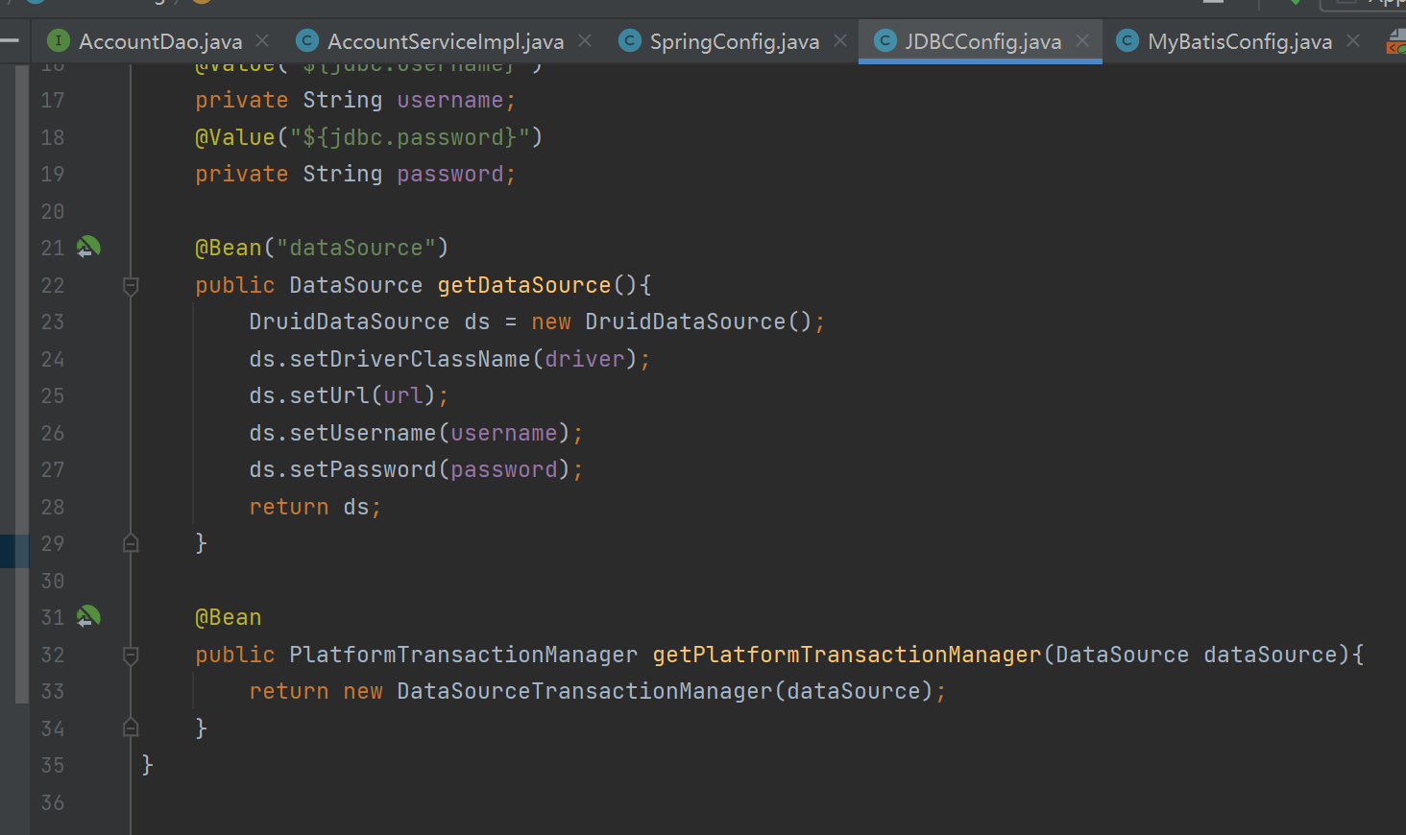Click line number 36 in gutter
1406x835 pixels.
coord(53,802)
